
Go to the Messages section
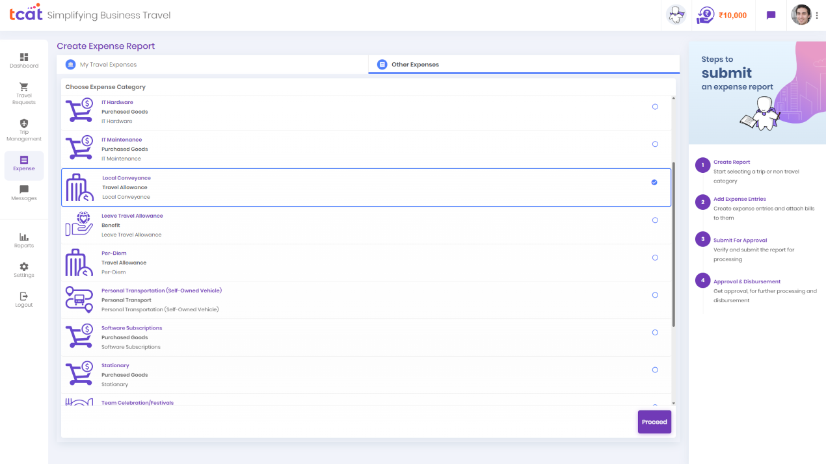[x=23, y=192]
